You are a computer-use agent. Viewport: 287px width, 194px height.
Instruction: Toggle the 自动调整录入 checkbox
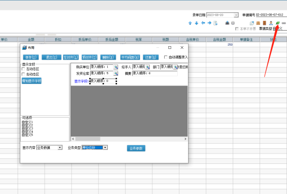point(166,57)
